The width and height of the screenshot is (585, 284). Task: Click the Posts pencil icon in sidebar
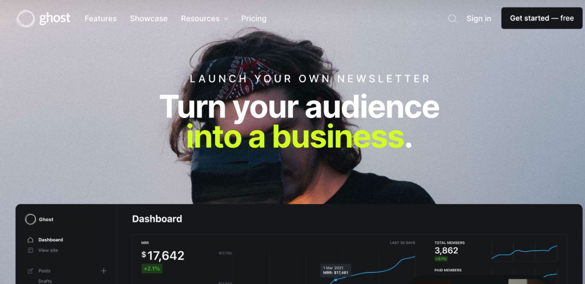click(x=31, y=271)
